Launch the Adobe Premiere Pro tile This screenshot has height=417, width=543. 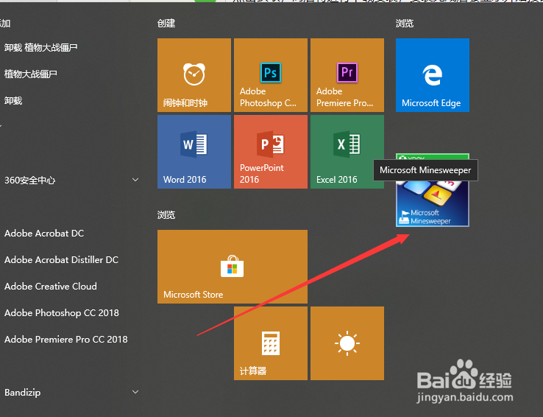point(347,75)
